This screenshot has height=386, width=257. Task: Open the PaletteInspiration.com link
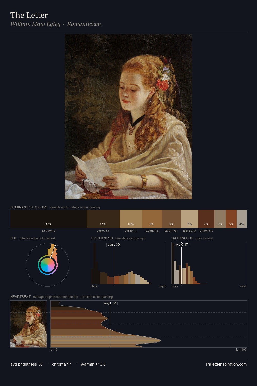point(226,364)
